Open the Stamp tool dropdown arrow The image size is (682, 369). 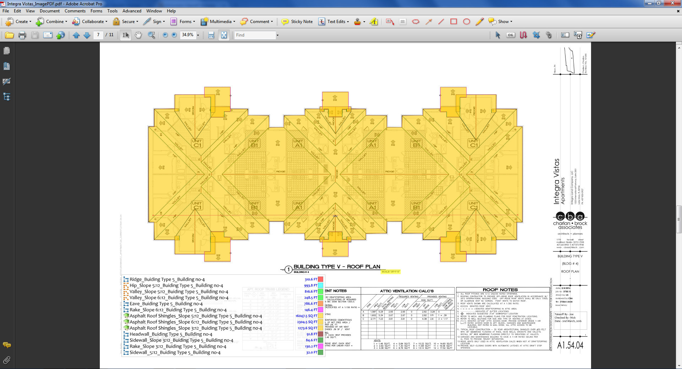[x=364, y=22]
